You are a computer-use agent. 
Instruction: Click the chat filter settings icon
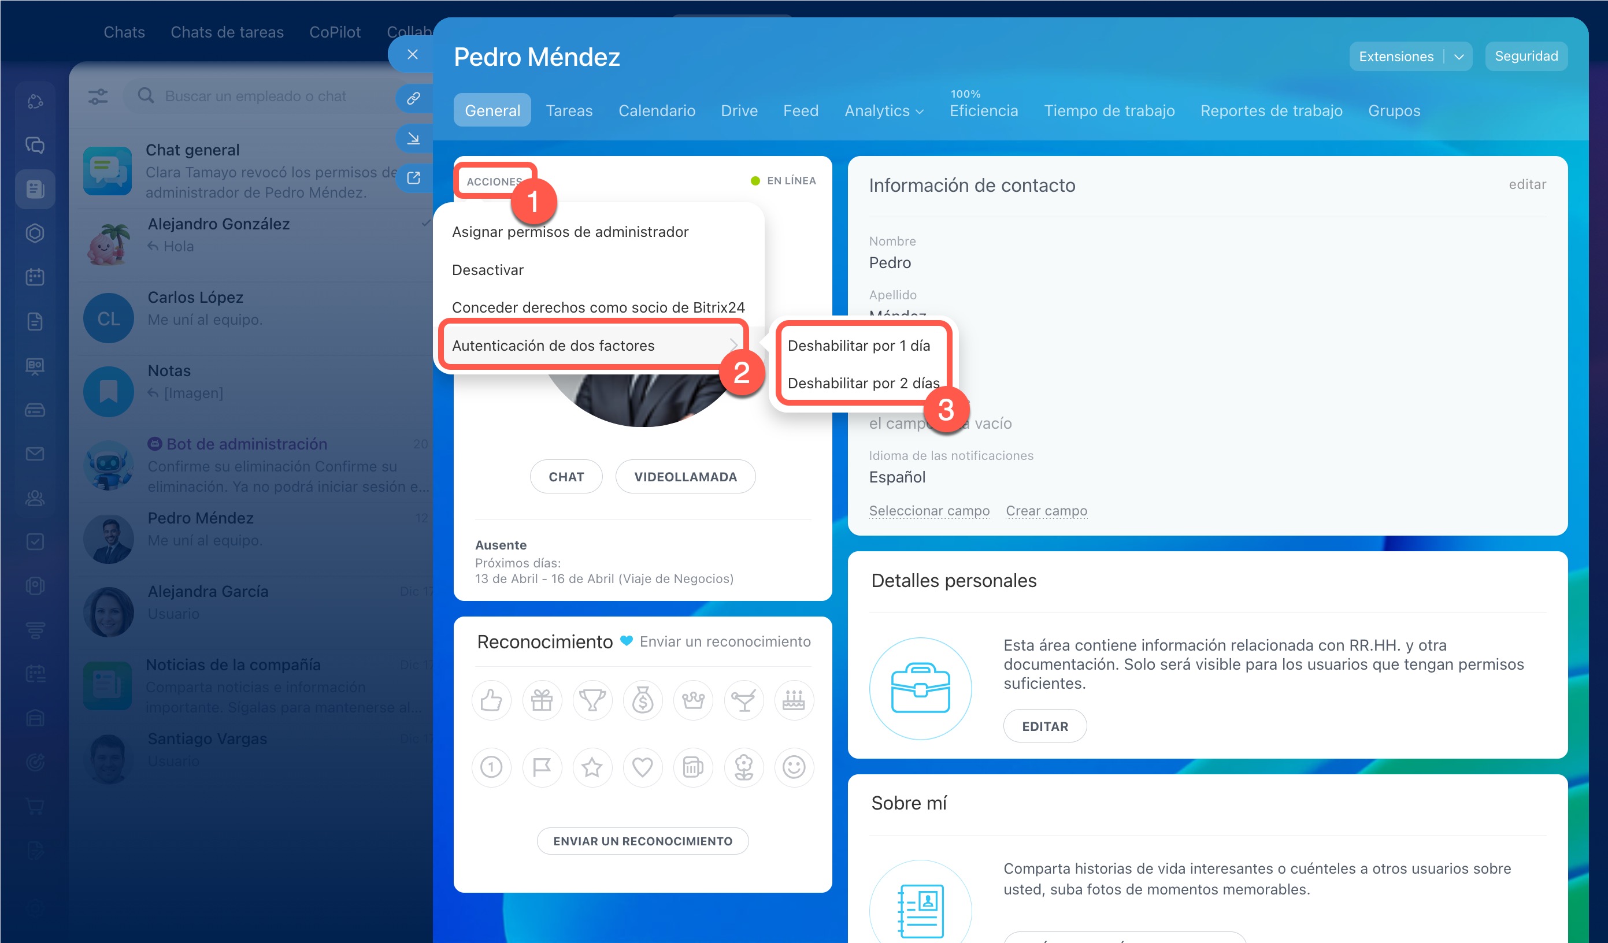(98, 96)
